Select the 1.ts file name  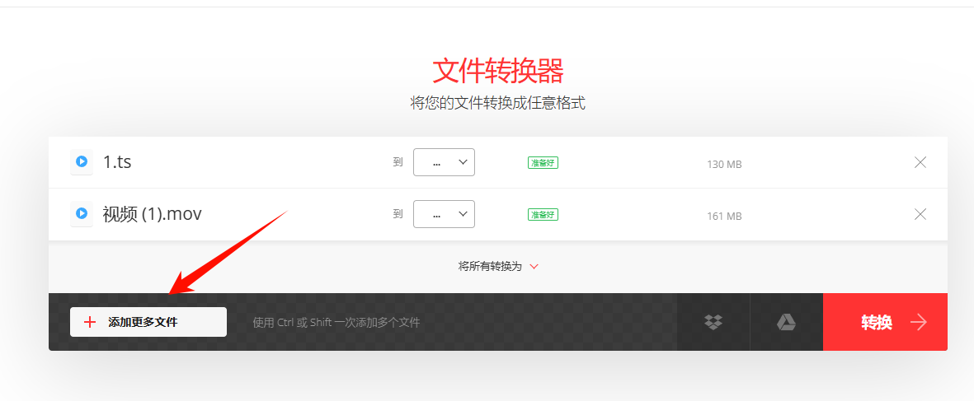point(117,162)
